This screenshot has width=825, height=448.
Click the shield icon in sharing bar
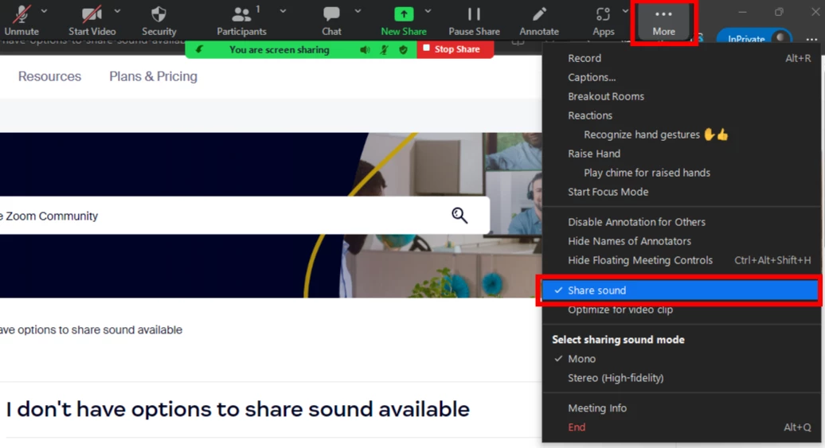click(x=403, y=50)
